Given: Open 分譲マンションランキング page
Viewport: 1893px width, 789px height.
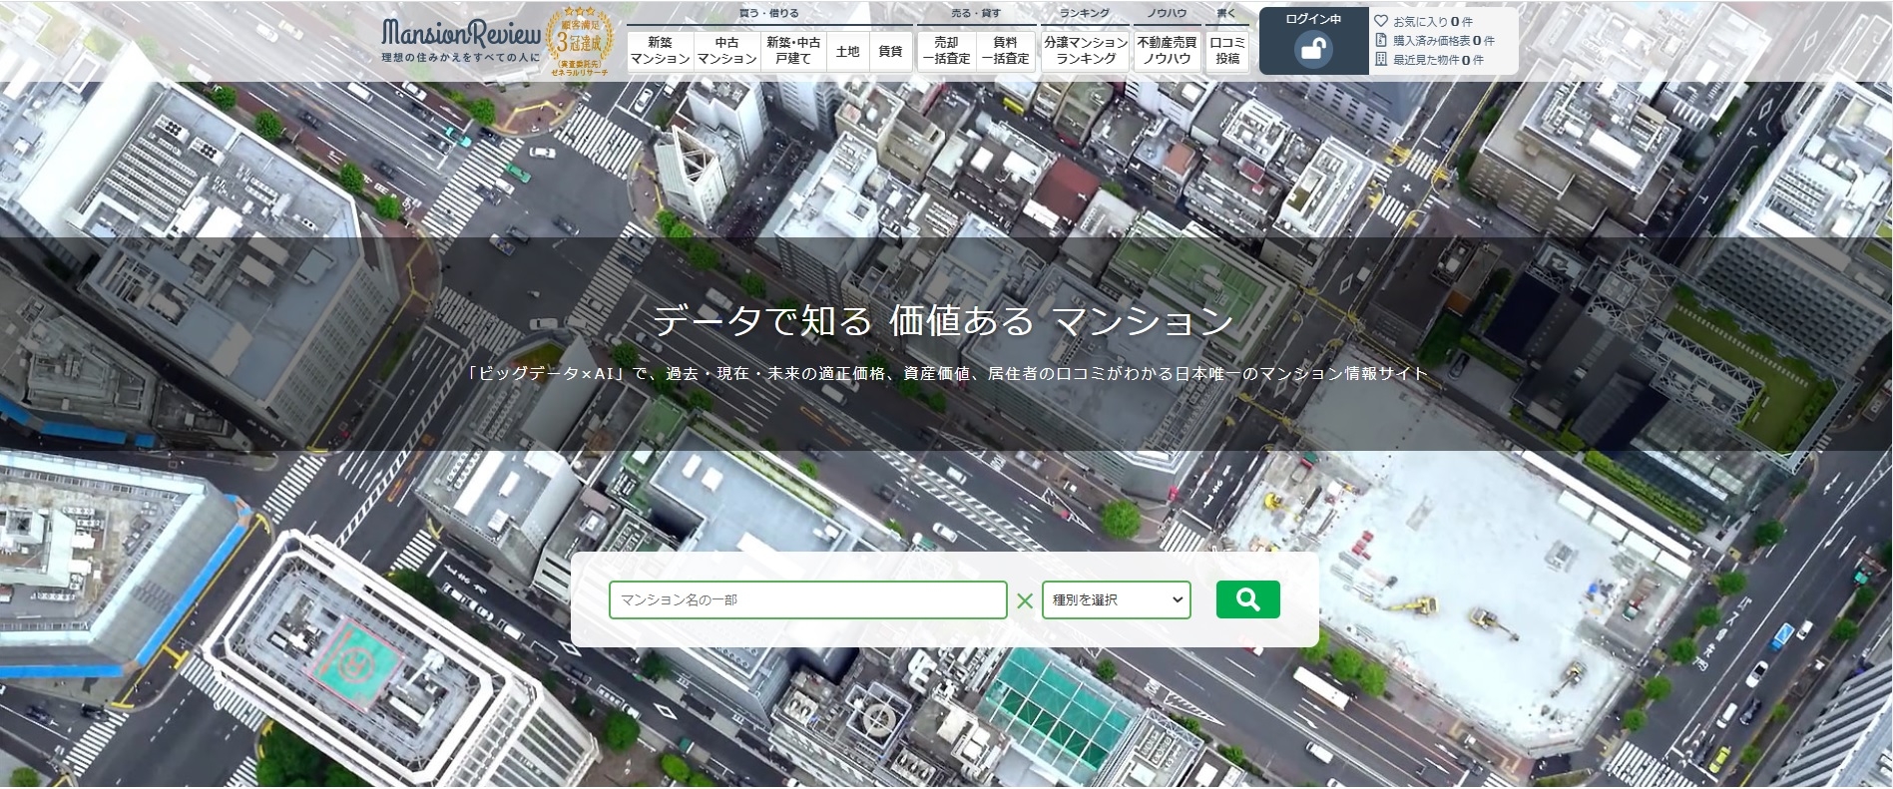Looking at the screenshot, I should 1086,51.
